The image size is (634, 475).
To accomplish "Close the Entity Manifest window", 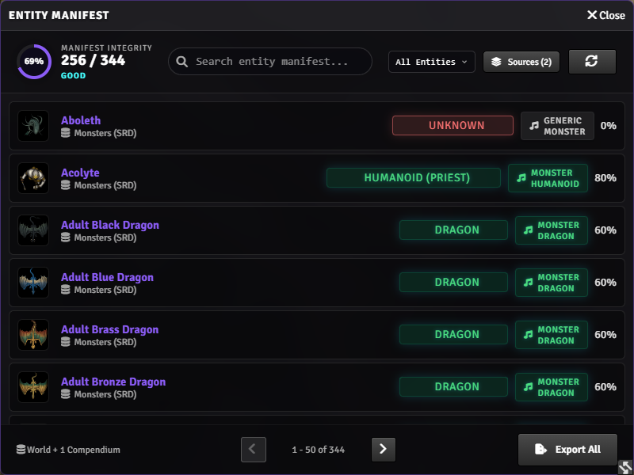I will (605, 15).
